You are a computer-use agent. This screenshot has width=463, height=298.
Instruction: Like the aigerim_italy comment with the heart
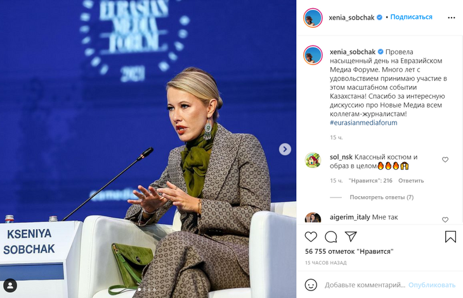point(445,220)
